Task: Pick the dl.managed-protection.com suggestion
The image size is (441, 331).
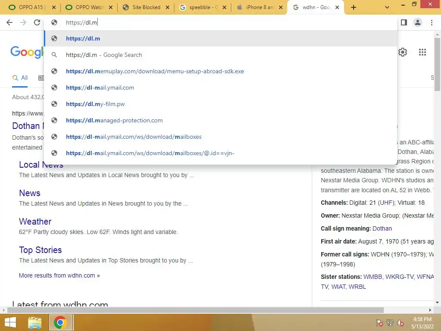Action: pos(220,120)
